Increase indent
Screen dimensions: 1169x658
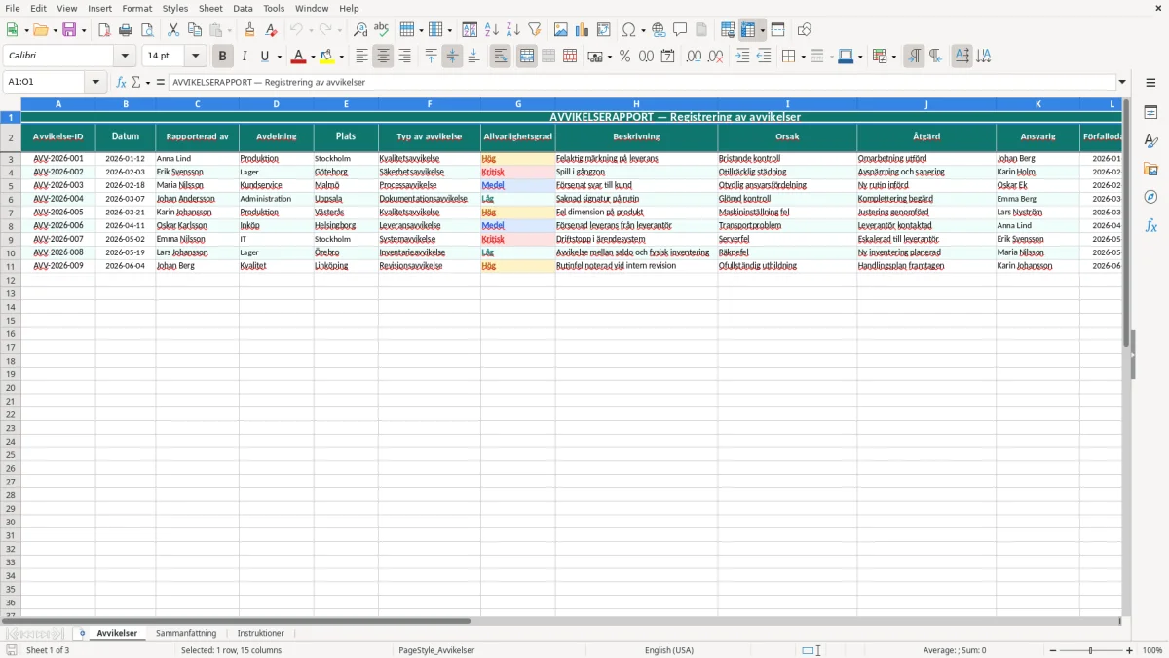[x=742, y=57]
